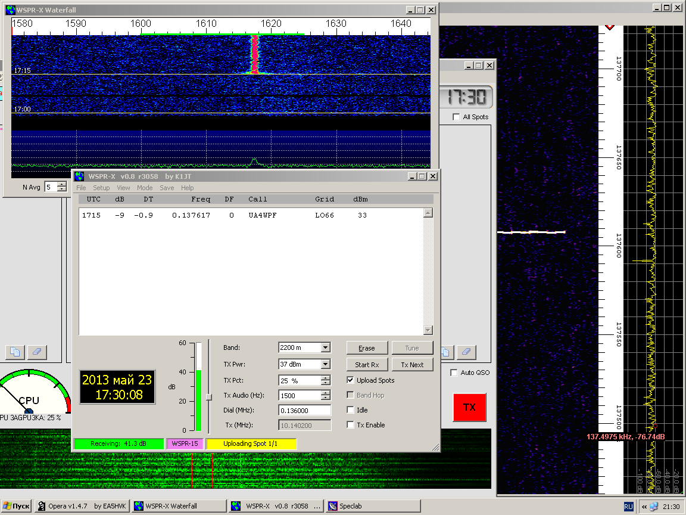Click the copy icon in the left Opera panel
The height and width of the screenshot is (515, 686).
(x=16, y=352)
